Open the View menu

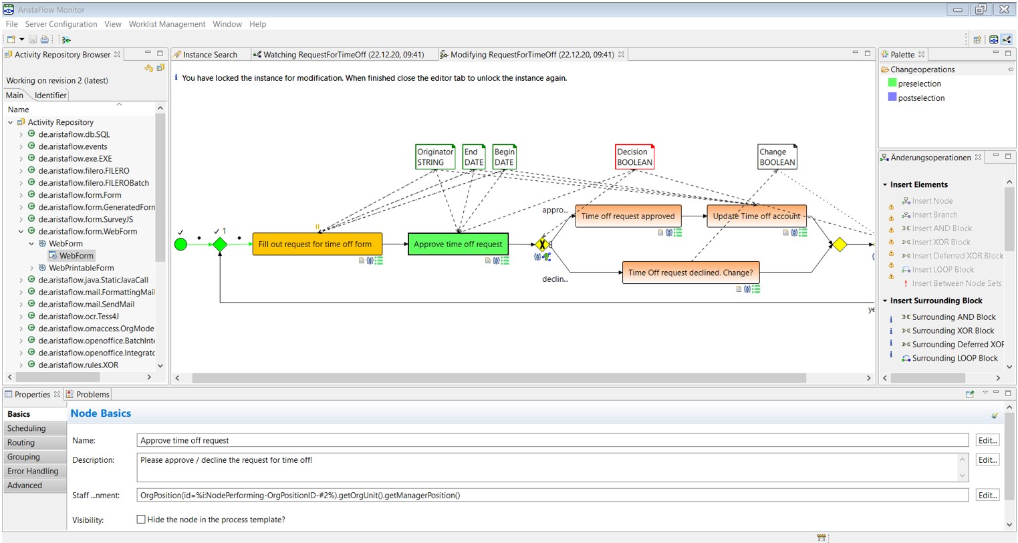tap(113, 24)
